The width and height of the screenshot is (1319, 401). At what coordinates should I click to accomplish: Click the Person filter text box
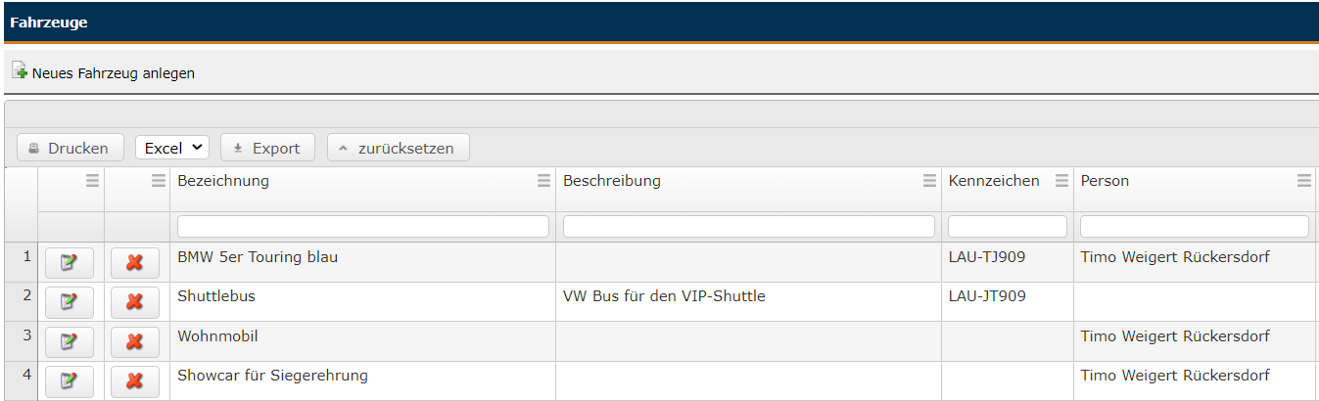point(1194,226)
